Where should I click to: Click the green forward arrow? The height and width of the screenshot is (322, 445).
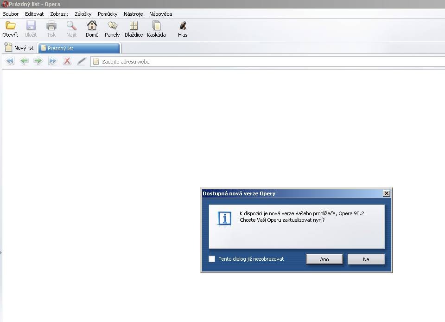tap(38, 61)
